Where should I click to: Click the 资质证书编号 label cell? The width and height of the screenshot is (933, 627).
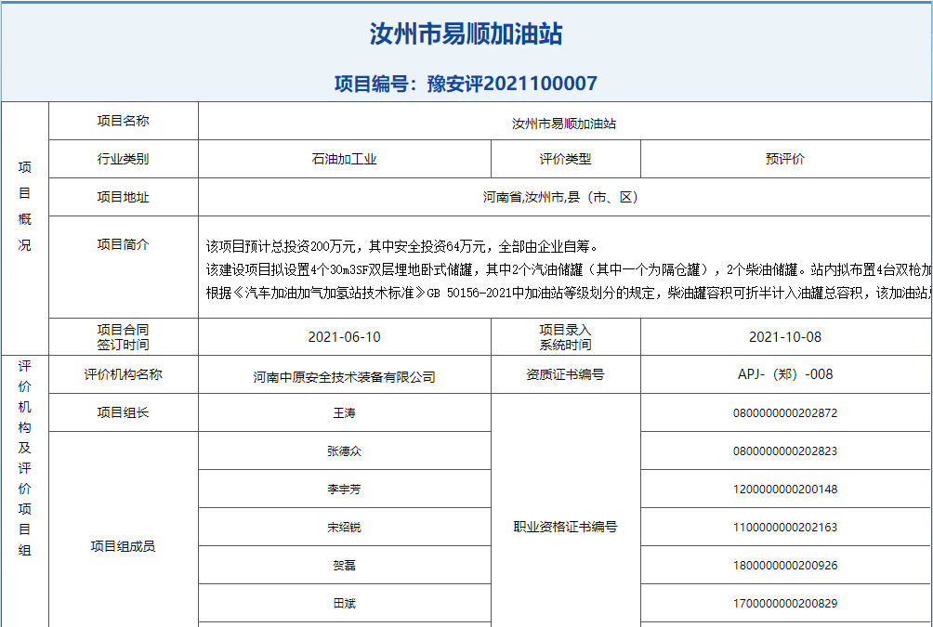coord(565,374)
